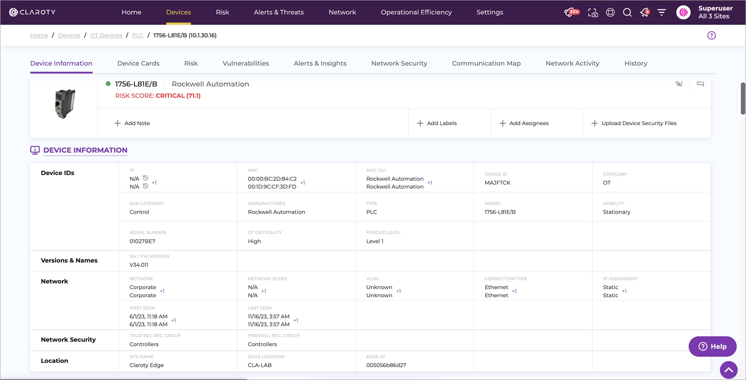This screenshot has width=746, height=380.
Task: Follow the OT Devices breadcrumb link
Action: point(106,35)
